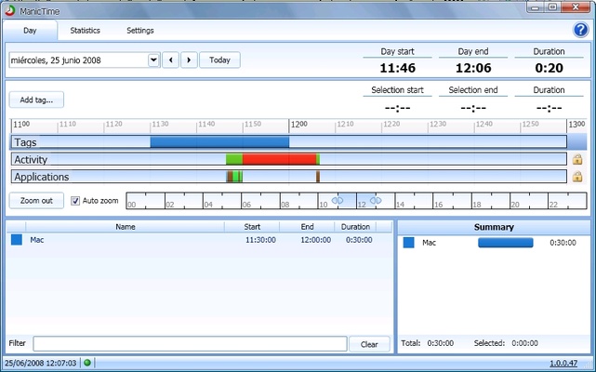This screenshot has width=596, height=372.
Task: Sort by Duration column header
Action: click(355, 227)
